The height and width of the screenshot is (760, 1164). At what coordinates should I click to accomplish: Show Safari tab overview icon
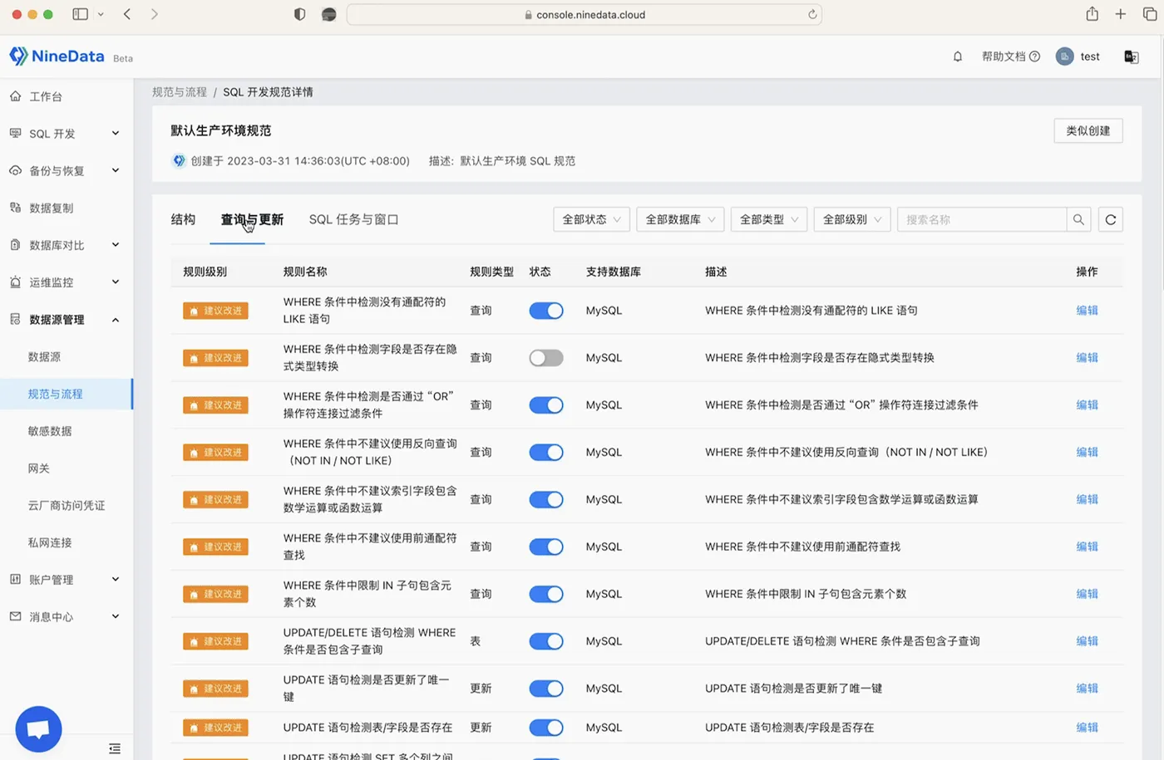(x=1150, y=14)
